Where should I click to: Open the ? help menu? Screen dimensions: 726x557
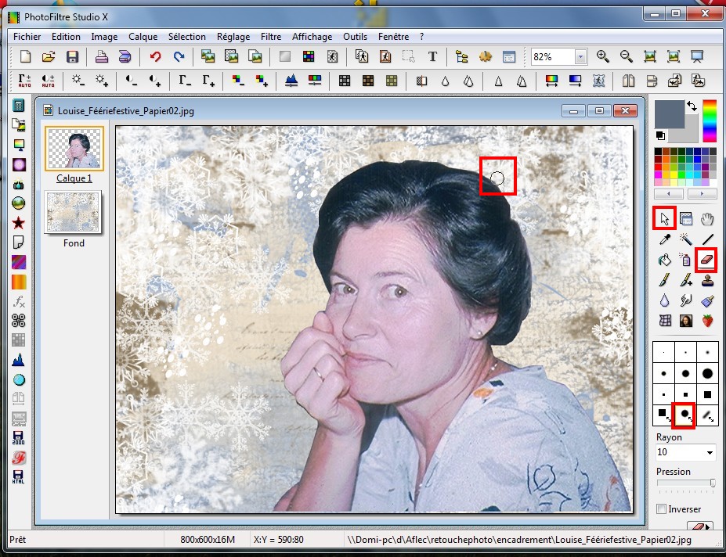422,37
